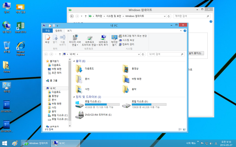Viewport: 236px width, 147px height.
Task: Select the 음악 folder icon in the content area
Action: tap(125, 89)
